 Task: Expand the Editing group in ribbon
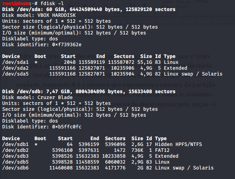coord(201,3)
